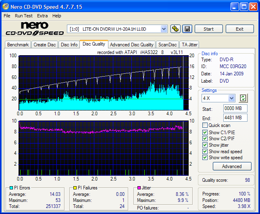Uncheck Show C1/PIE option
Viewport: 260px width, 214px height.
205,132
